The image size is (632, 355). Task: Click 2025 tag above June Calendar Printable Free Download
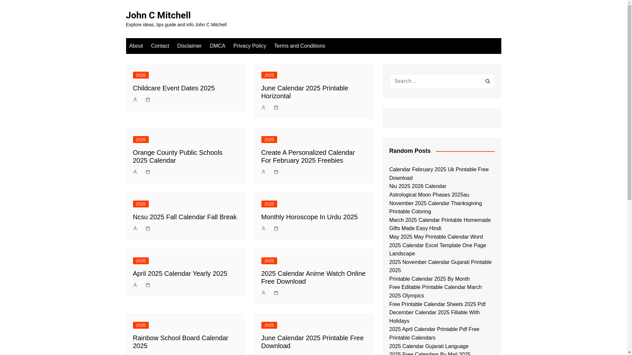coord(269,325)
